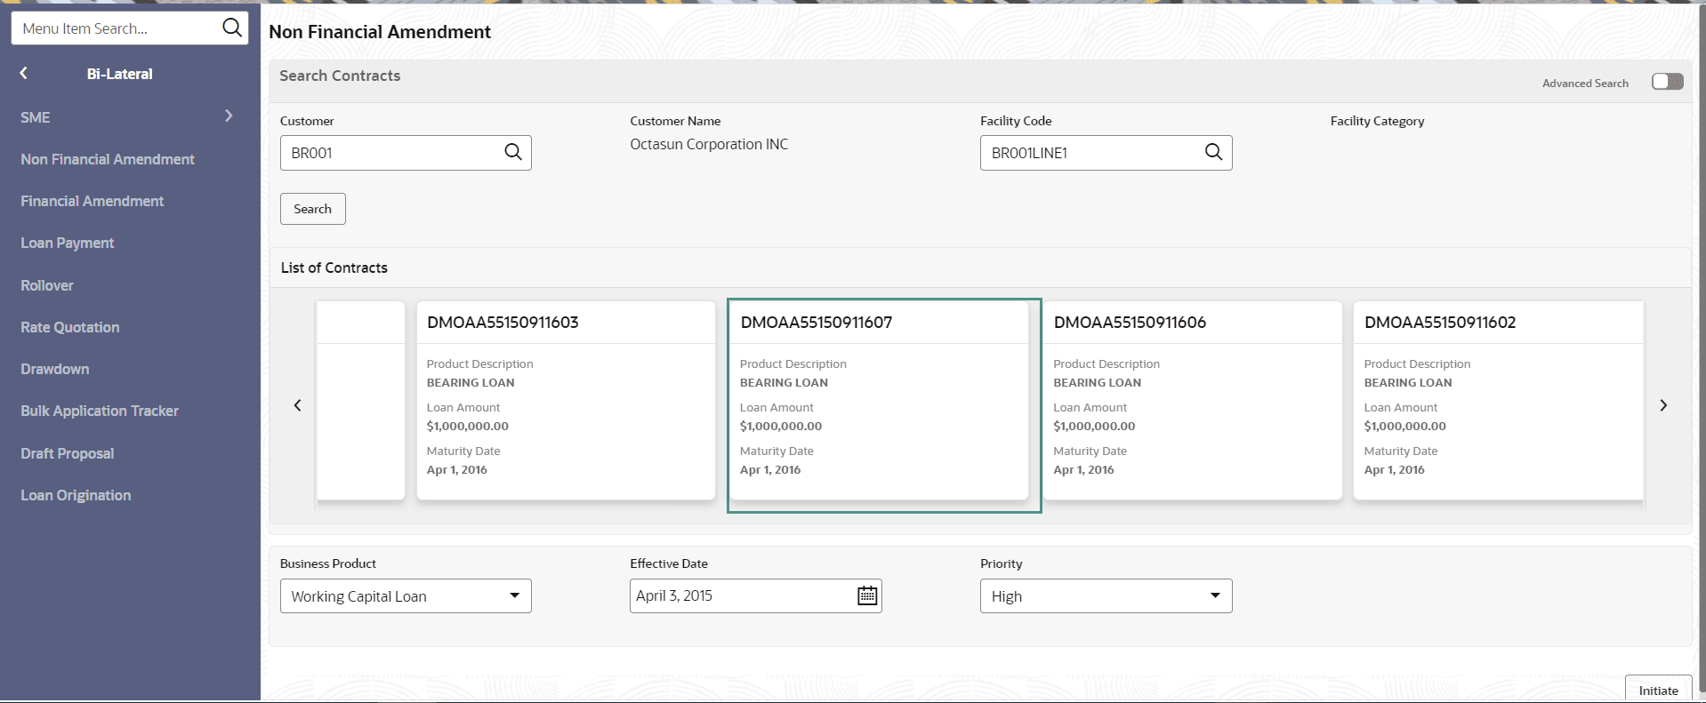Select contract card DMOAA55150911603
This screenshot has height=703, width=1706.
pyautogui.click(x=566, y=401)
